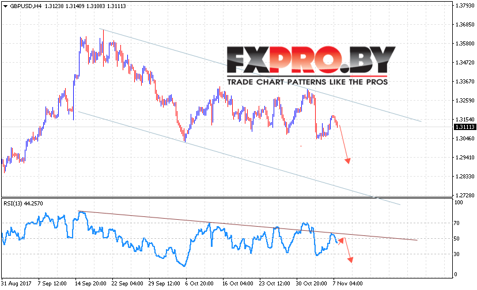Viewport: 477px width, 290px height.
Task: Click the 1.34720 price scale label
Action: click(x=464, y=63)
